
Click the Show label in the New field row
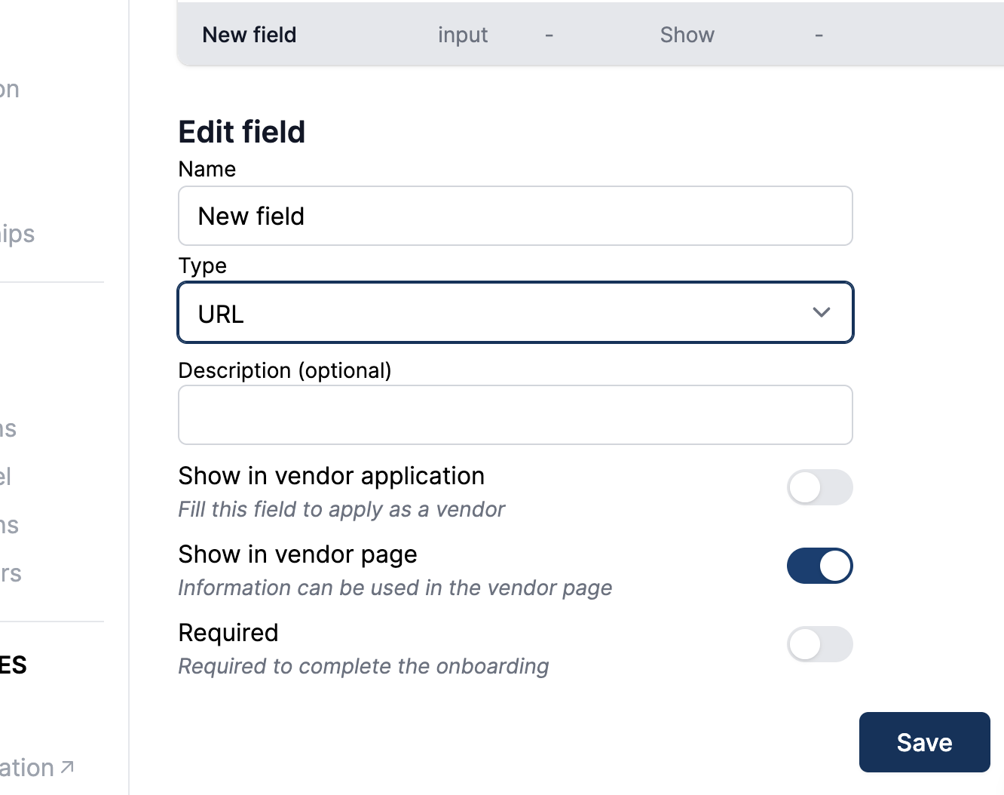(x=687, y=35)
